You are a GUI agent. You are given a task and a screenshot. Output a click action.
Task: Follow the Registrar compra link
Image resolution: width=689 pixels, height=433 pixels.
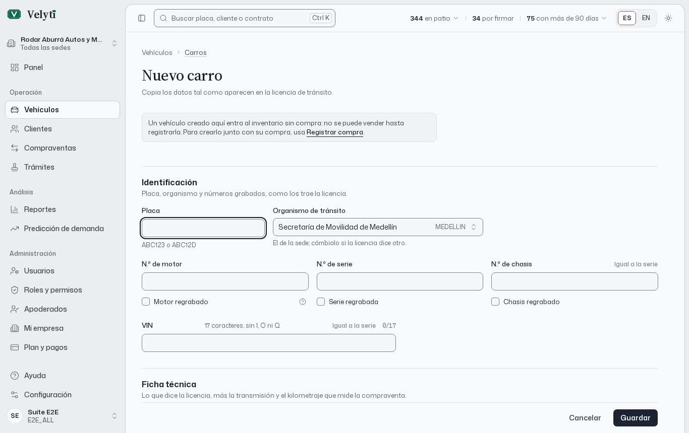coord(335,132)
